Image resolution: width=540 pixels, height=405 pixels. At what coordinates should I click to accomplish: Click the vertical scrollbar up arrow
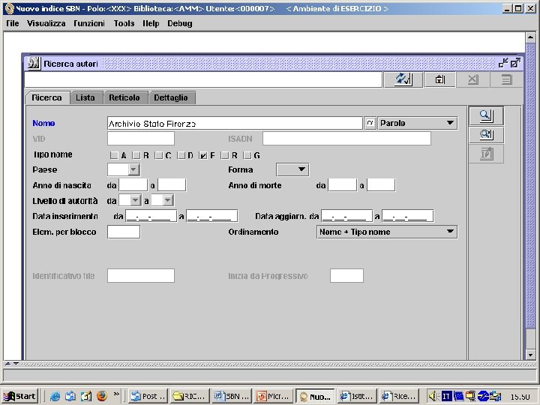pyautogui.click(x=530, y=37)
